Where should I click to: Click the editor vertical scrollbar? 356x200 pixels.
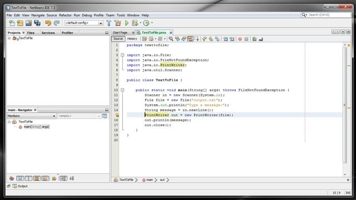(345, 104)
